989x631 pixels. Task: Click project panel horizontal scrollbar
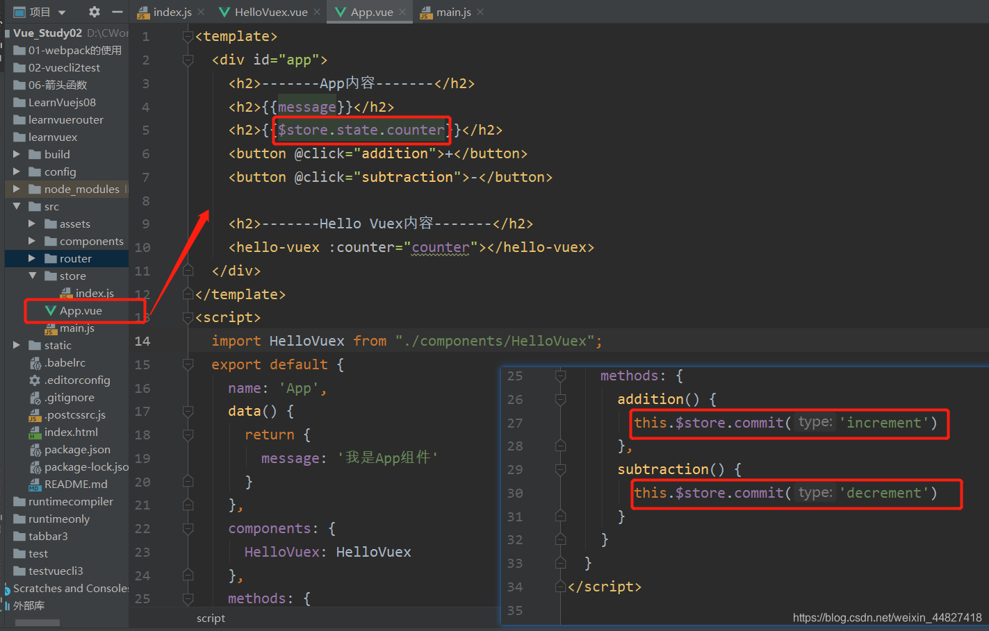tap(38, 623)
